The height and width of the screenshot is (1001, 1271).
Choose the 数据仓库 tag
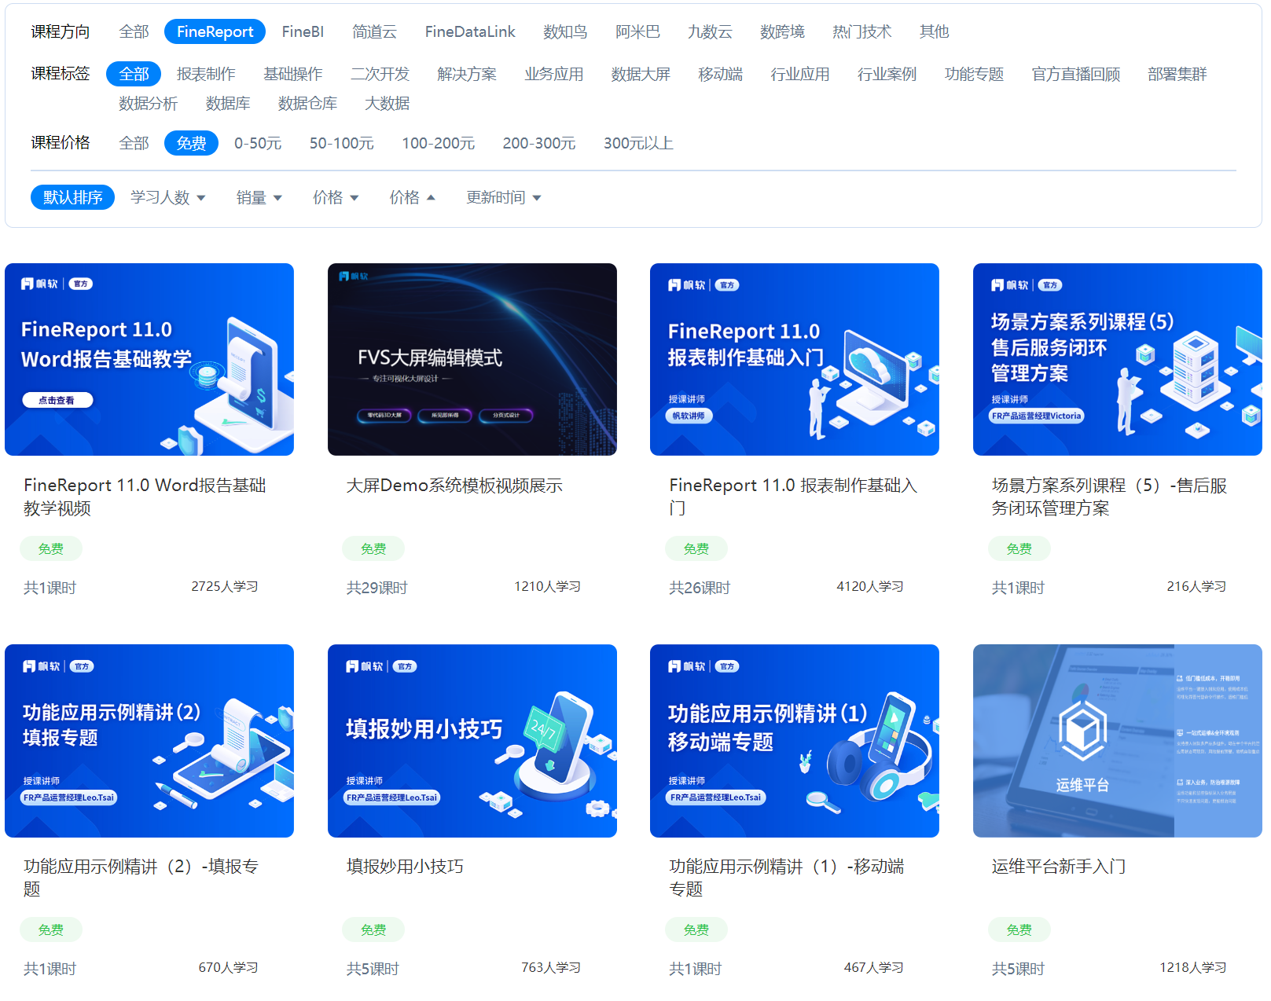point(307,104)
